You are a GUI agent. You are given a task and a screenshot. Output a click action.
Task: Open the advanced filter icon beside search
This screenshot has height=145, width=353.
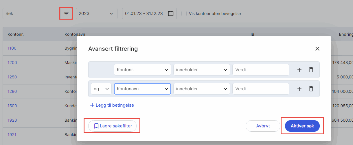(66, 14)
